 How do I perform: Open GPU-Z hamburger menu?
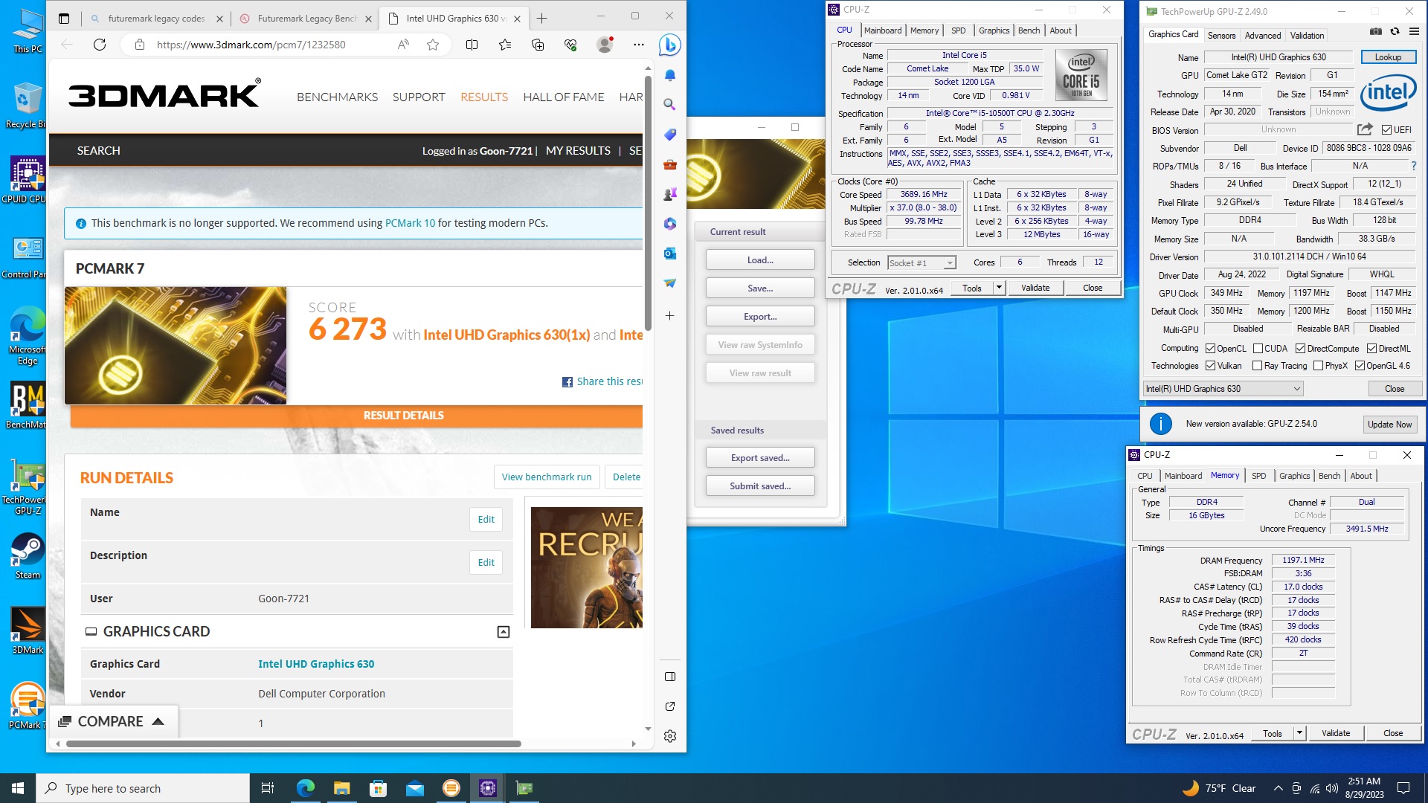[x=1414, y=31]
